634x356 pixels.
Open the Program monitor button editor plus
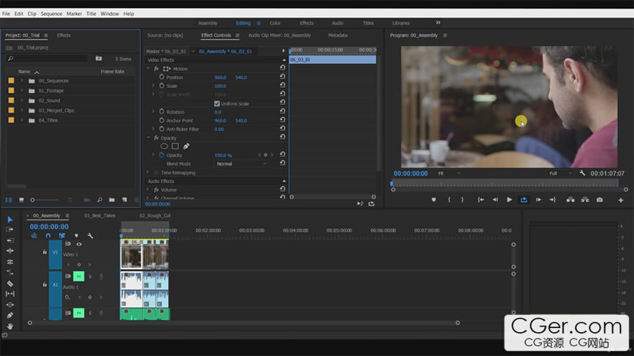tap(620, 200)
